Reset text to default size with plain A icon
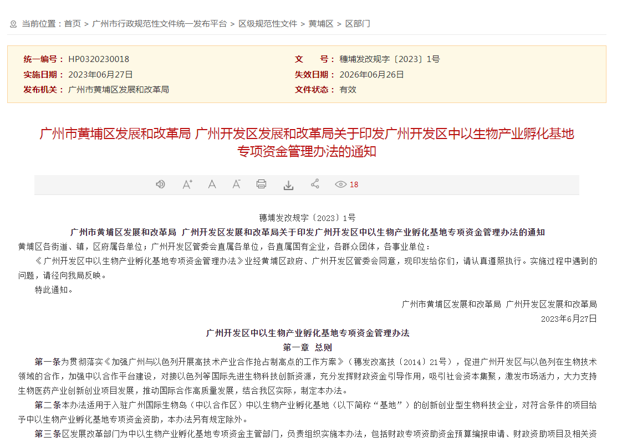The width and height of the screenshot is (617, 442). point(212,184)
